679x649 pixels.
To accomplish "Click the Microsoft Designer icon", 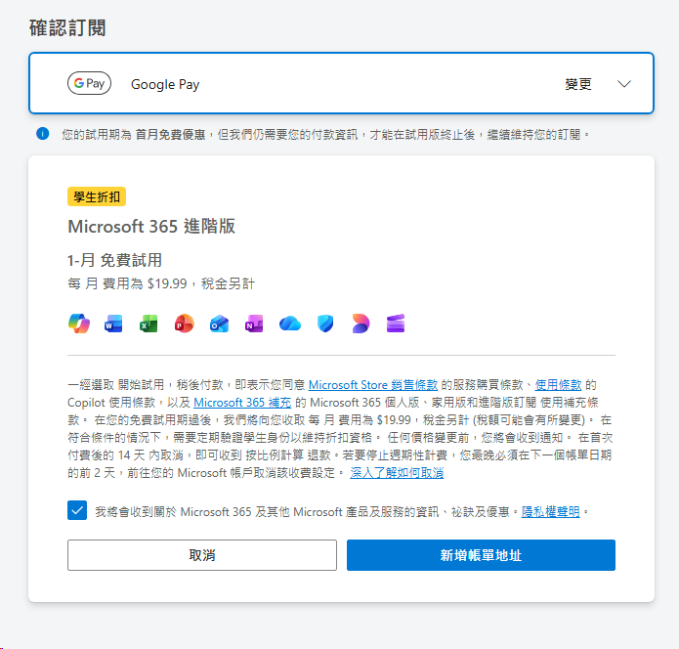I will [361, 324].
